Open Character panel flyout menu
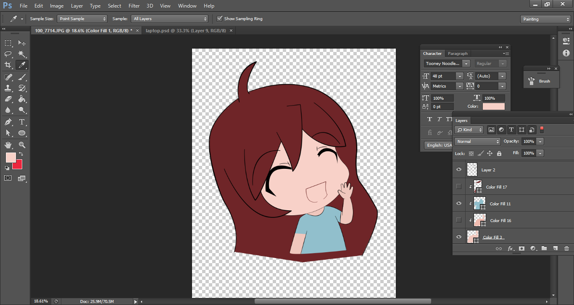Image resolution: width=574 pixels, height=305 pixels. (506, 54)
